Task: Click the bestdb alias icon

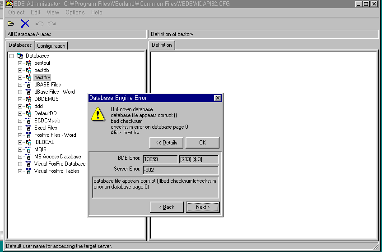Action: click(x=28, y=70)
